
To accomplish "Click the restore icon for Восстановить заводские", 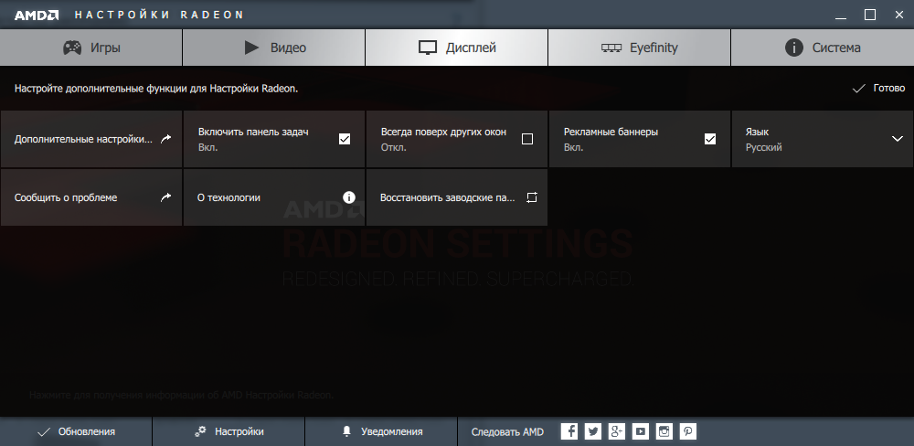I will (x=531, y=197).
